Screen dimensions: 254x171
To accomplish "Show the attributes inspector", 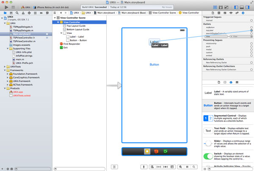I will [x=231, y=13].
